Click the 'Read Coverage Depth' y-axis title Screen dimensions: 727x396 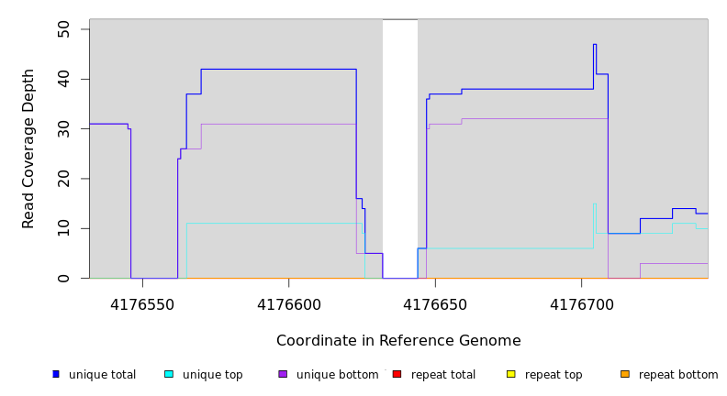pyautogui.click(x=28, y=148)
